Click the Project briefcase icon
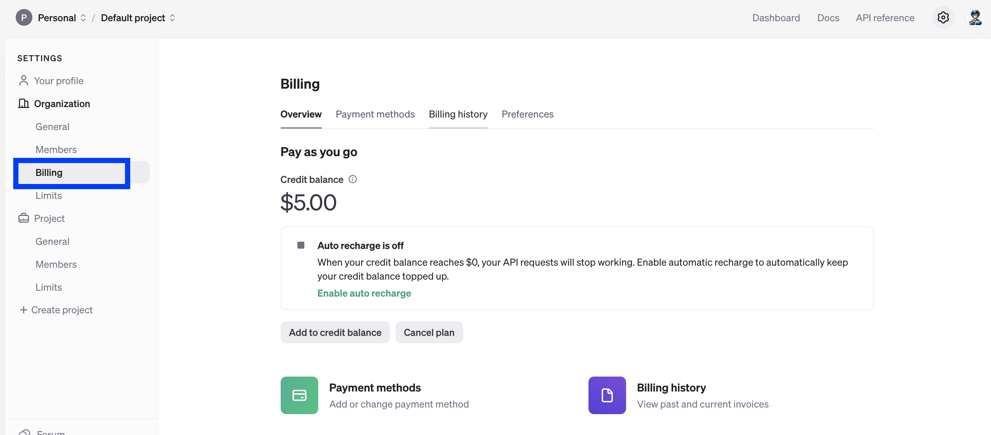Screen dimensions: 991x435 [23, 218]
